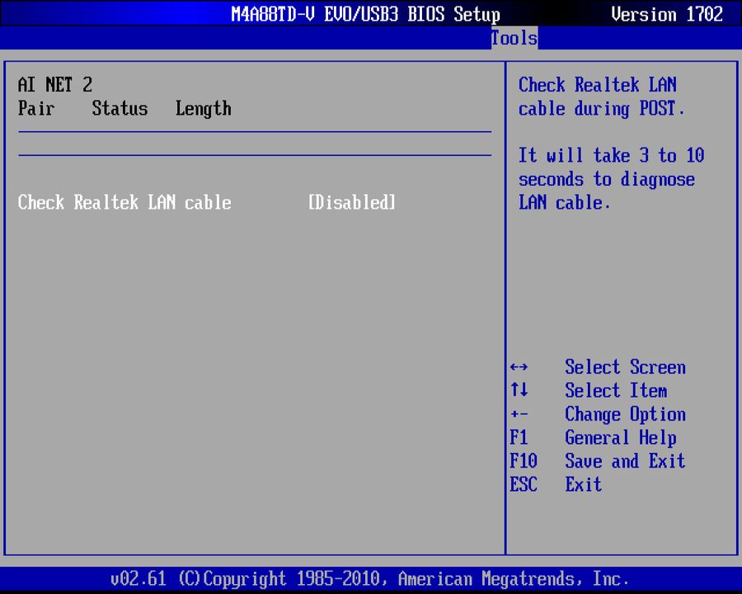
Task: Click the BIOS Setup title bar
Action: coord(367,13)
